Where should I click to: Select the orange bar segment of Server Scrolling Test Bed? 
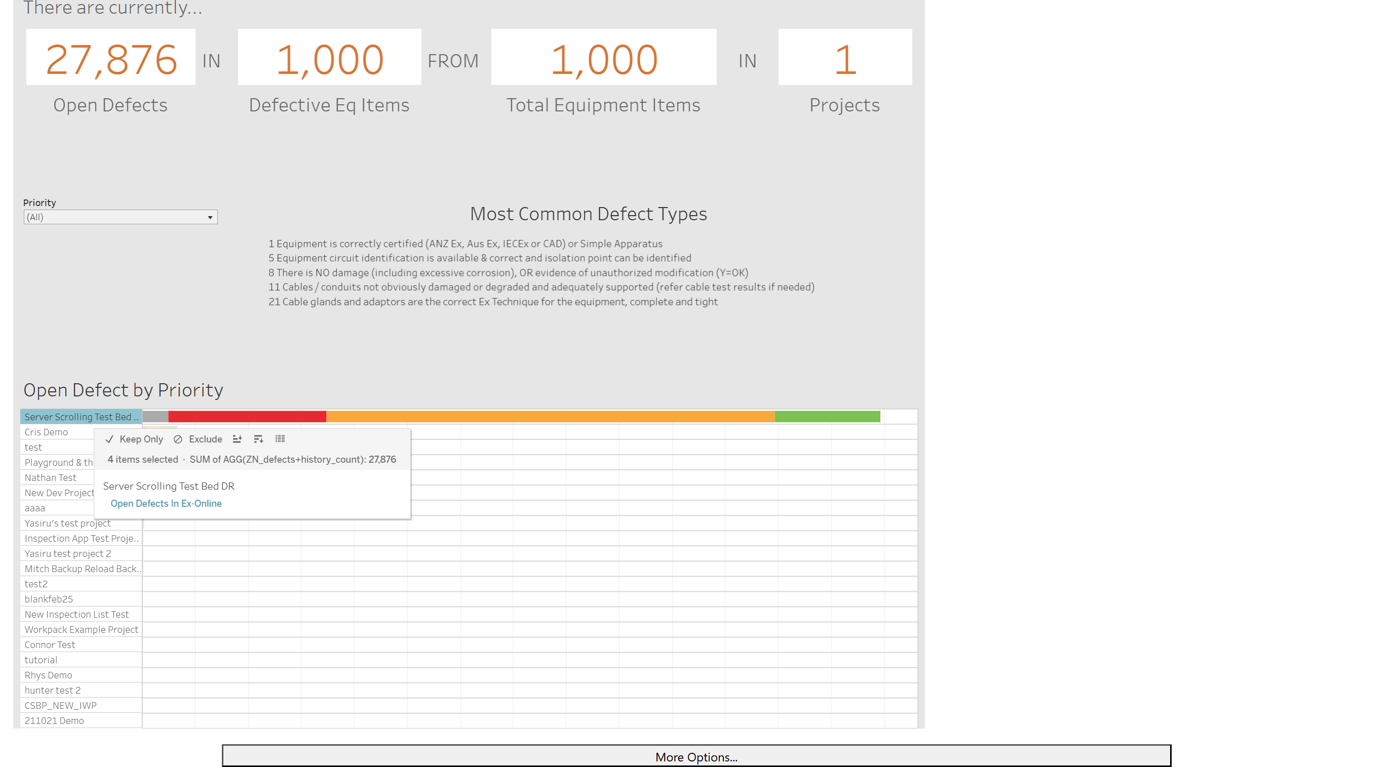(x=550, y=417)
